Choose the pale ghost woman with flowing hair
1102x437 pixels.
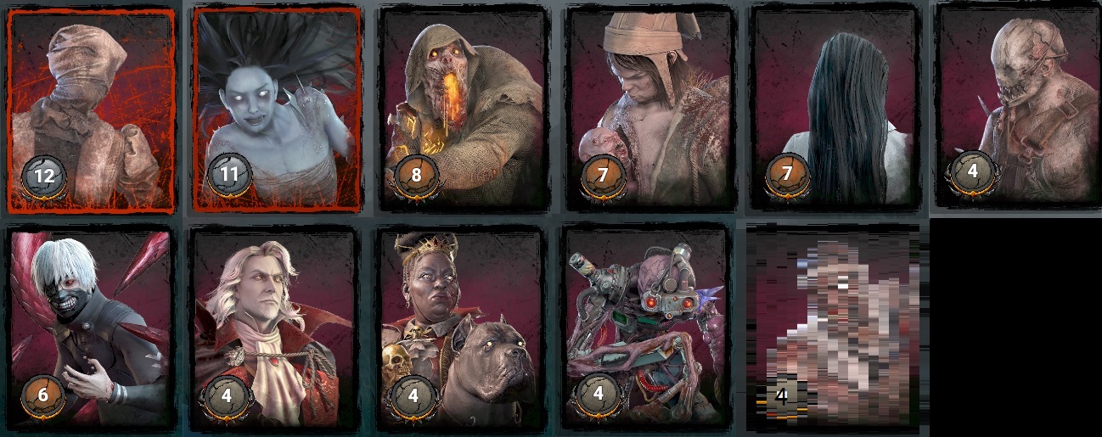278,109
